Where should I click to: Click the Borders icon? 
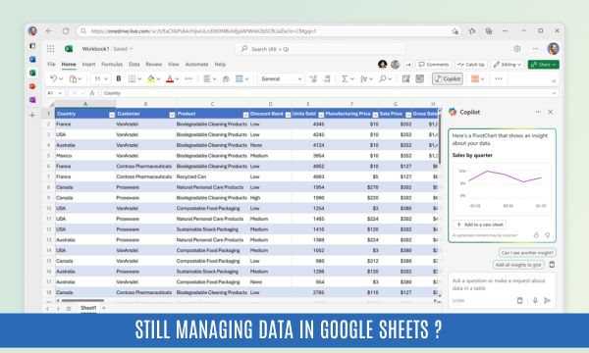(x=132, y=78)
